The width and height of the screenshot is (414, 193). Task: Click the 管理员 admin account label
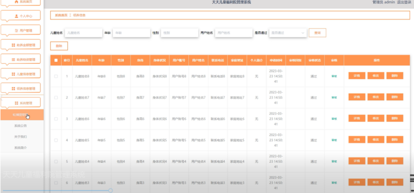point(384,2)
